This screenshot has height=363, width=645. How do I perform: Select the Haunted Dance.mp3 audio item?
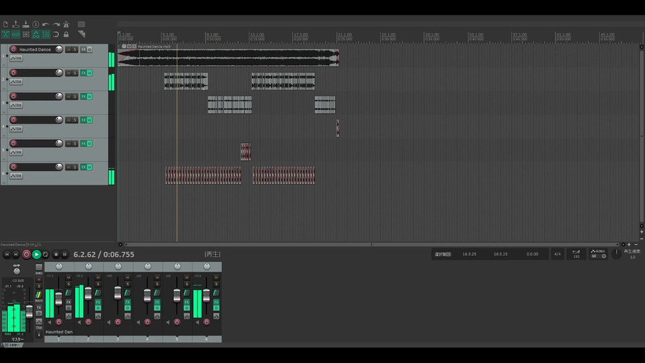[228, 57]
